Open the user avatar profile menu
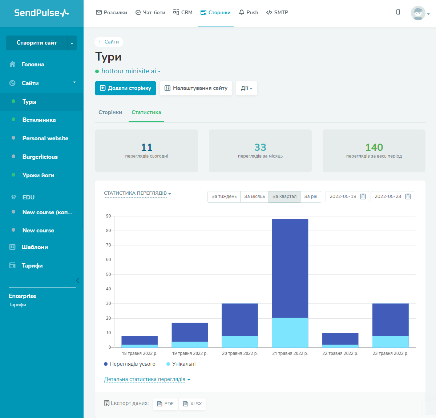 418,13
